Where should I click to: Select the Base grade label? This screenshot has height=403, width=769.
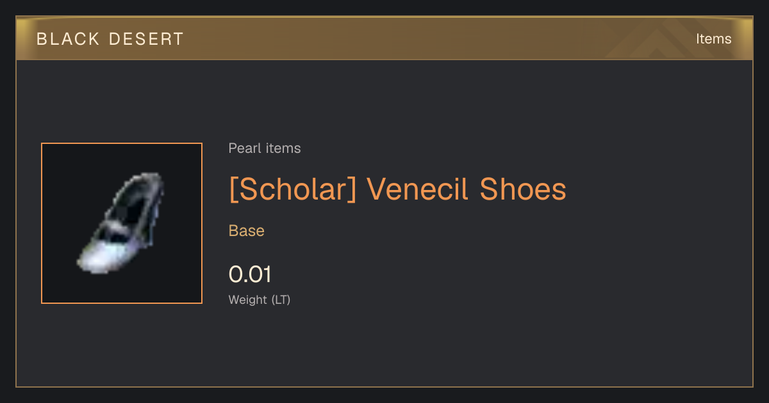point(247,231)
